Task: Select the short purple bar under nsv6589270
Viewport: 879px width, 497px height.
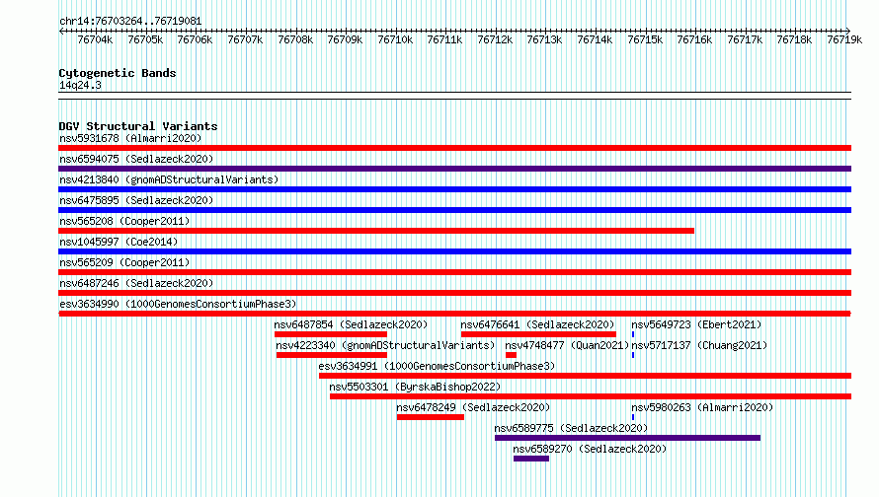Action: [x=531, y=459]
